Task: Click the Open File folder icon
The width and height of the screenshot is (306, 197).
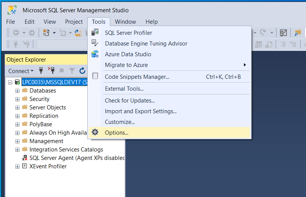Action: click(x=78, y=33)
